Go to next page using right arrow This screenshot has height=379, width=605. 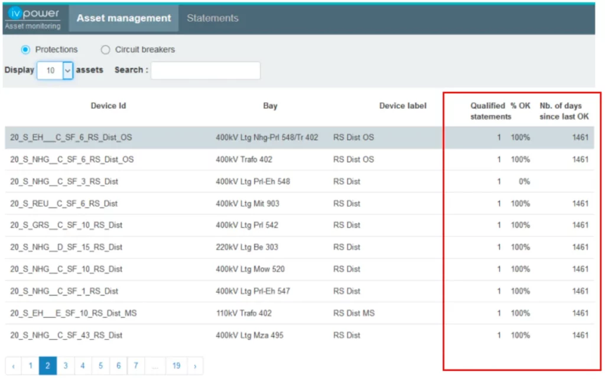tap(195, 366)
